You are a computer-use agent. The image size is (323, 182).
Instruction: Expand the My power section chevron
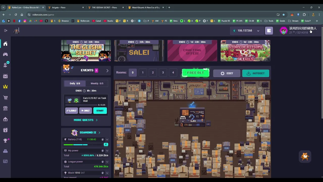coord(107,151)
